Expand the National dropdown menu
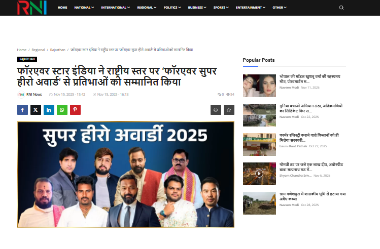Image resolution: width=380 pixels, height=249 pixels. [84, 8]
